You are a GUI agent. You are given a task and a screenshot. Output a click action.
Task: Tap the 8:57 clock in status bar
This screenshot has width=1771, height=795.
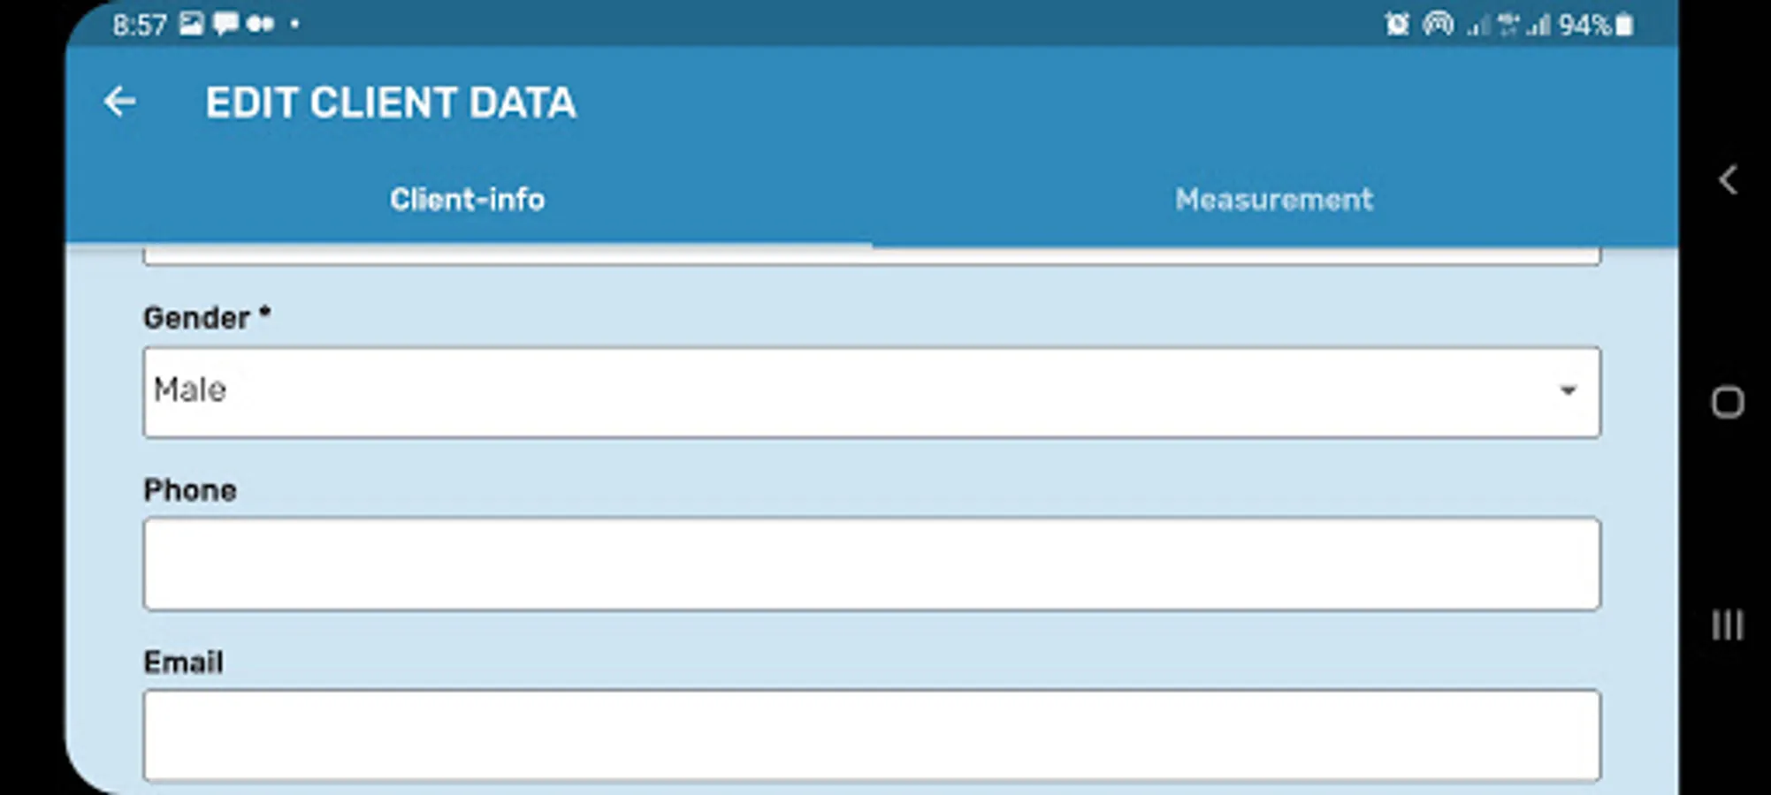(x=139, y=25)
